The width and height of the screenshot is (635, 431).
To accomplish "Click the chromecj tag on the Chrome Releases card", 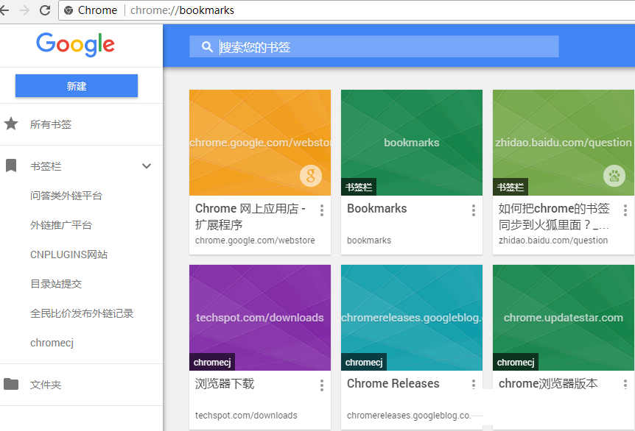I will [364, 362].
